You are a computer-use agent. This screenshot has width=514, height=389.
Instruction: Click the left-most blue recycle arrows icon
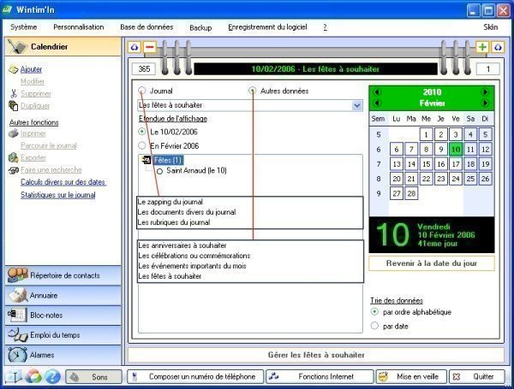pyautogui.click(x=134, y=47)
